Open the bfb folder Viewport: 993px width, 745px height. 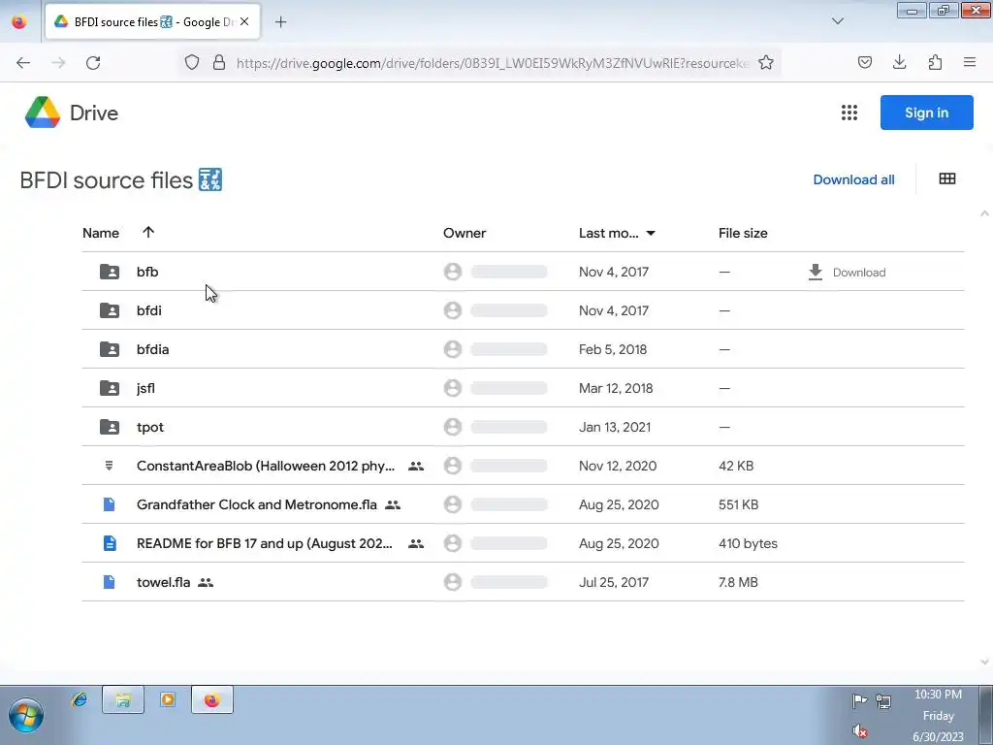point(147,272)
